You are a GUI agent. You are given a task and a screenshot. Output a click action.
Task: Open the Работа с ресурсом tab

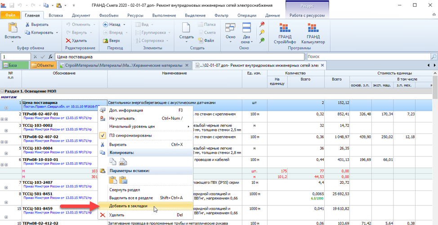(x=307, y=15)
